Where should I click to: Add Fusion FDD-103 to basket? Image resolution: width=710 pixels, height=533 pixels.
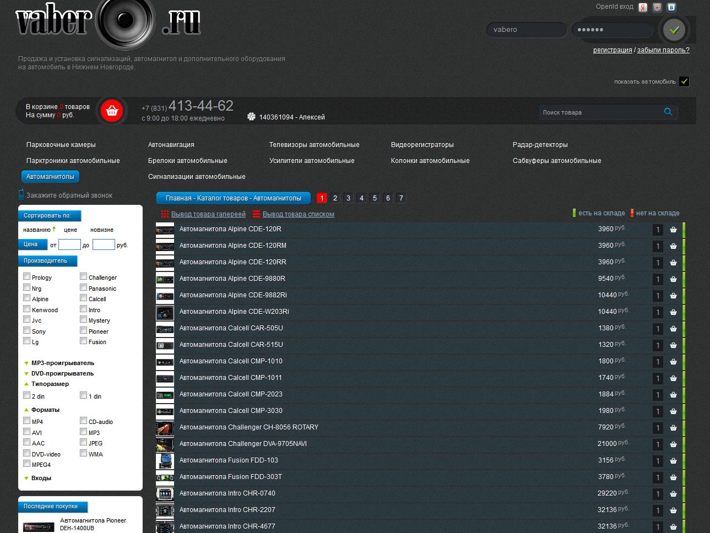tap(673, 461)
